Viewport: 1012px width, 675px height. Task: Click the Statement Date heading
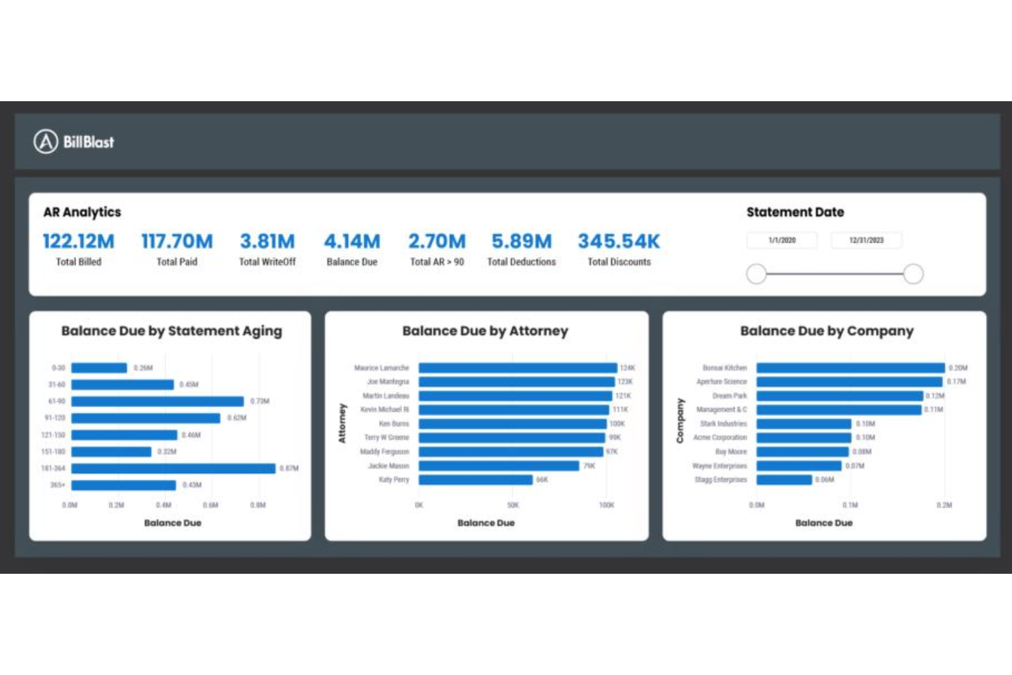tap(795, 212)
